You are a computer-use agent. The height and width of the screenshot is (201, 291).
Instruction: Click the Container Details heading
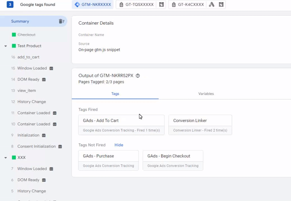[x=96, y=23]
